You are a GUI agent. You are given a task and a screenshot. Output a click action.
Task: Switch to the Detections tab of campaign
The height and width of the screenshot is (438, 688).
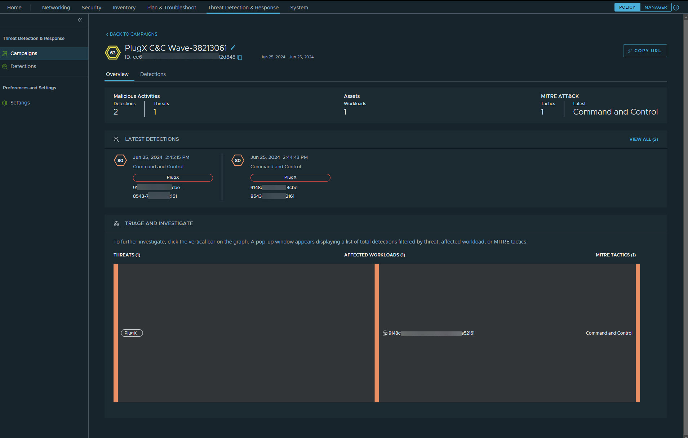153,74
